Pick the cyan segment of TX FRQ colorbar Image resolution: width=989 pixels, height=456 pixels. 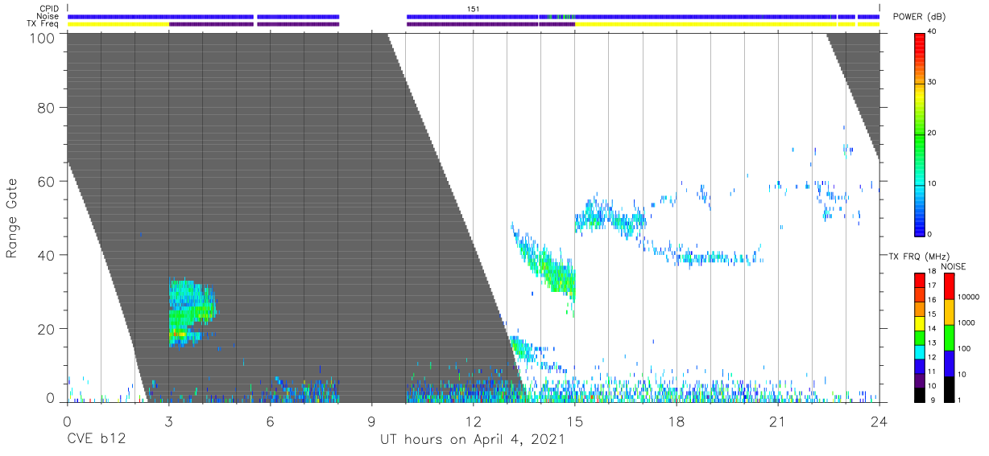point(919,351)
